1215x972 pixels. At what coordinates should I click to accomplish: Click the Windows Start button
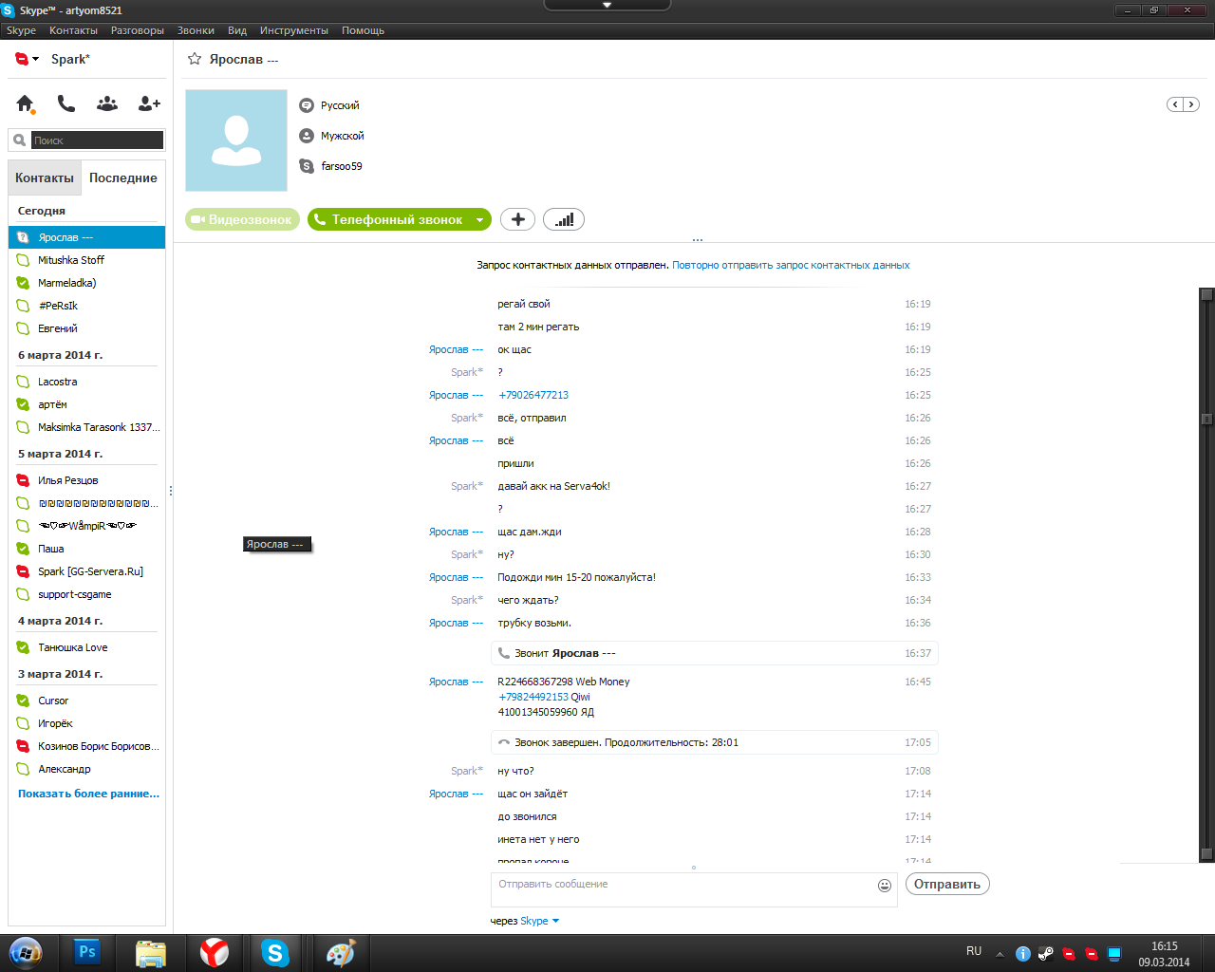[26, 952]
